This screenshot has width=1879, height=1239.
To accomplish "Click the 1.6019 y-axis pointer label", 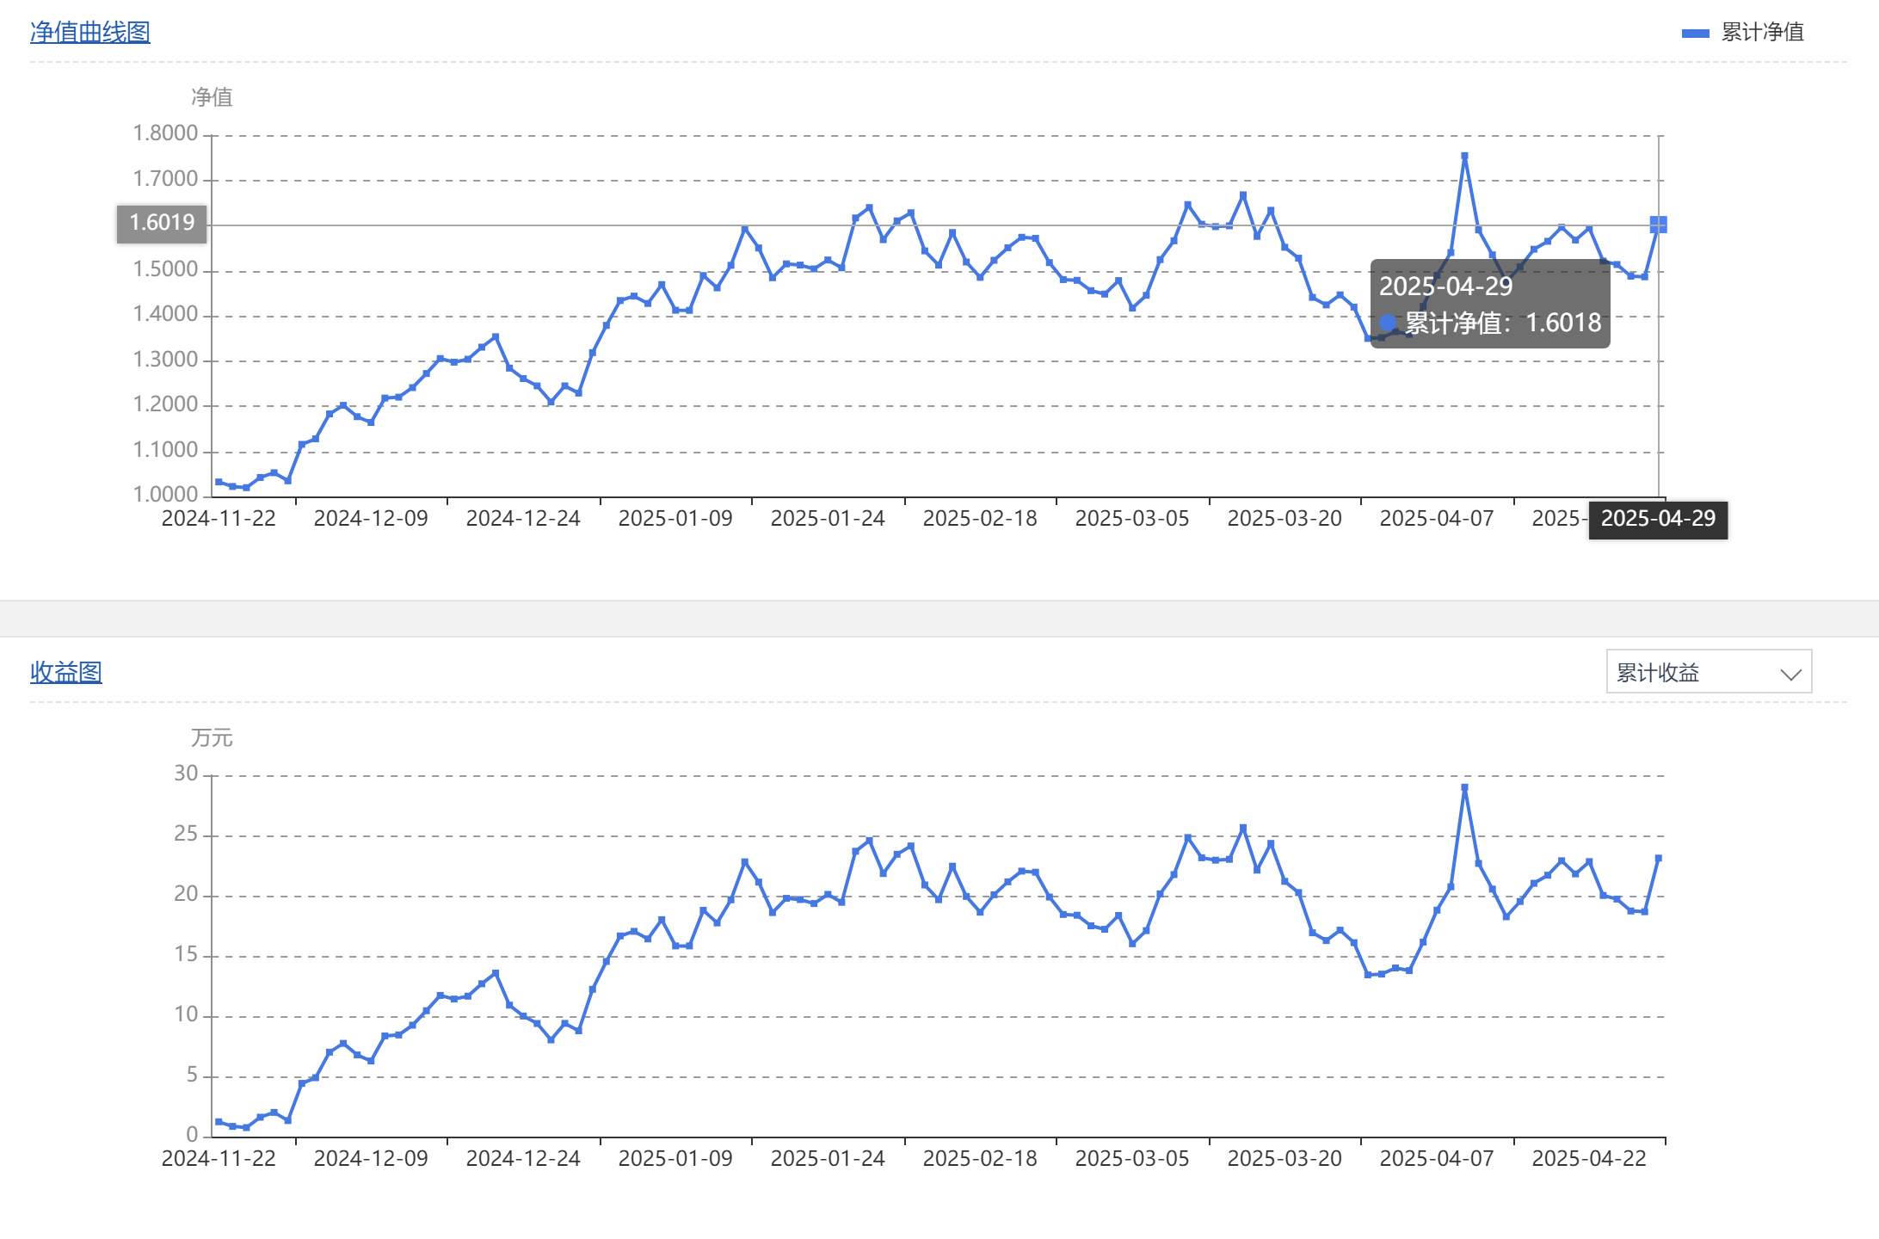I will pos(162,224).
